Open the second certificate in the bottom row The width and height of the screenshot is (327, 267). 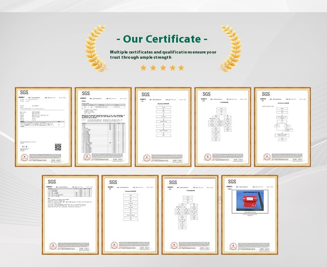[130, 214]
